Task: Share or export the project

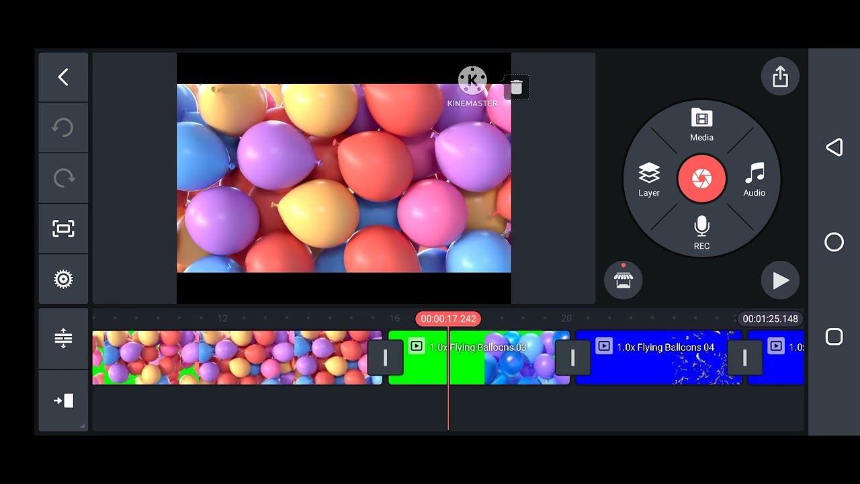Action: 780,77
